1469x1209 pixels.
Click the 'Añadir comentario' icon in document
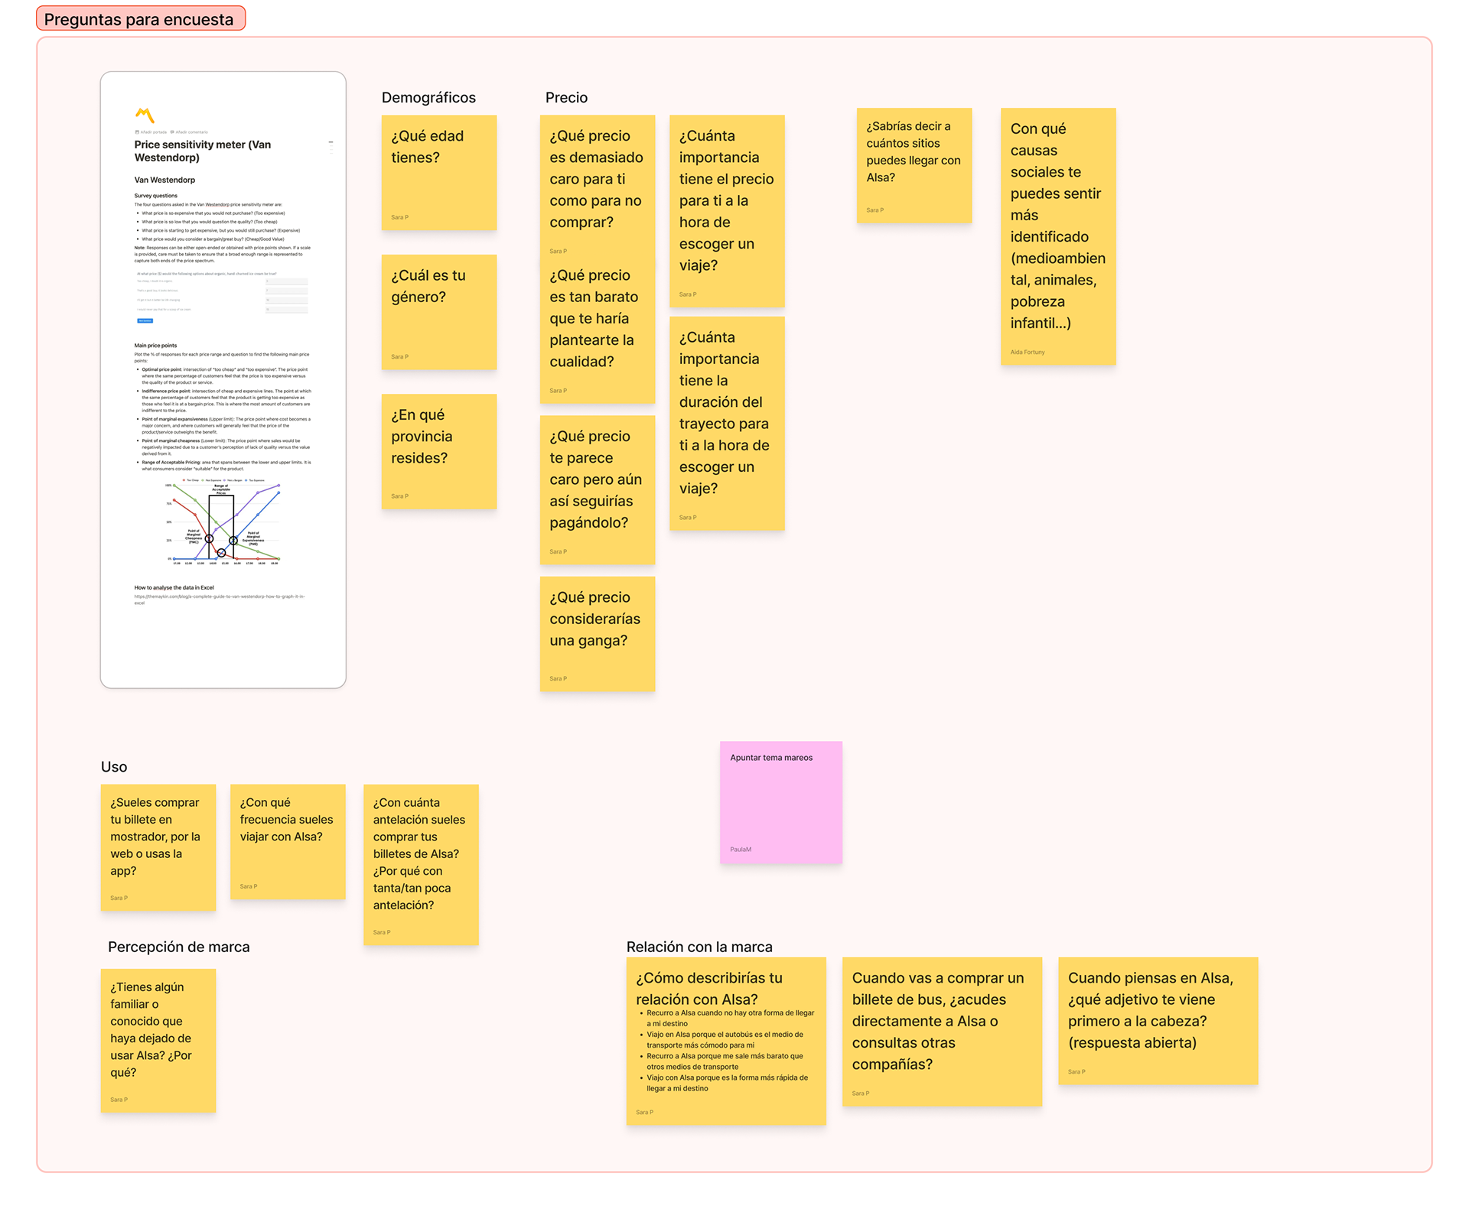tap(173, 132)
